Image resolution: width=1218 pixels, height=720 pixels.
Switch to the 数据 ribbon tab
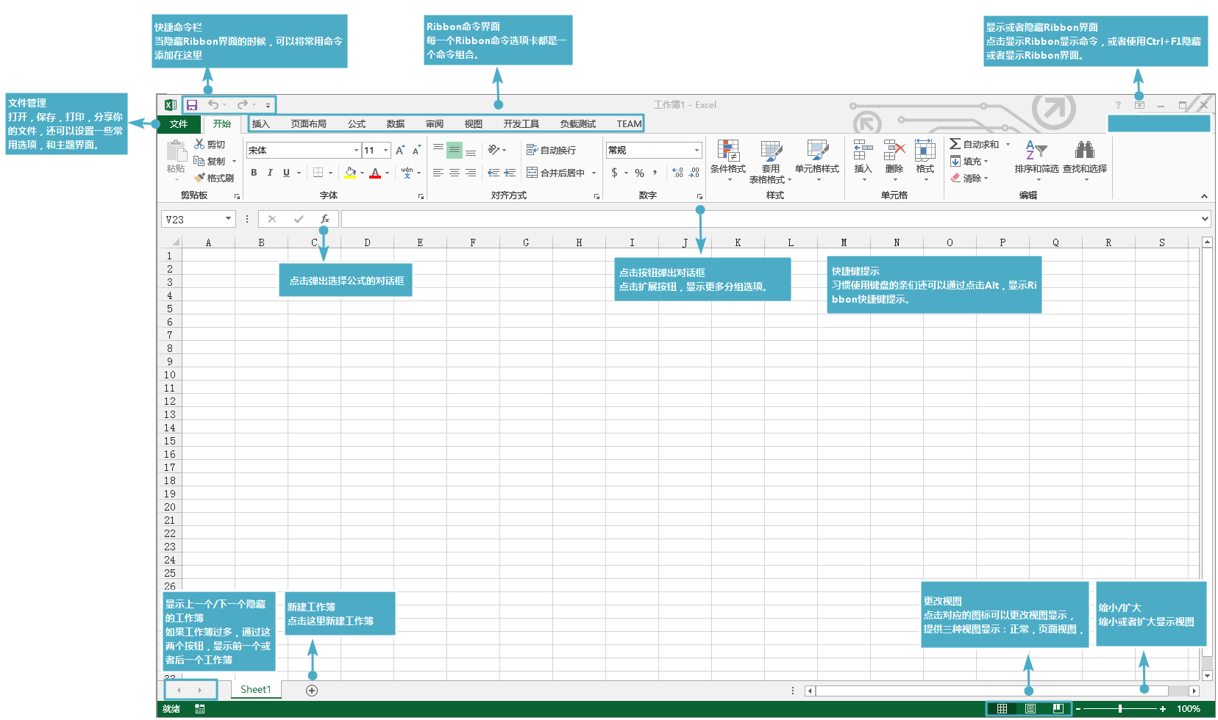coord(396,124)
